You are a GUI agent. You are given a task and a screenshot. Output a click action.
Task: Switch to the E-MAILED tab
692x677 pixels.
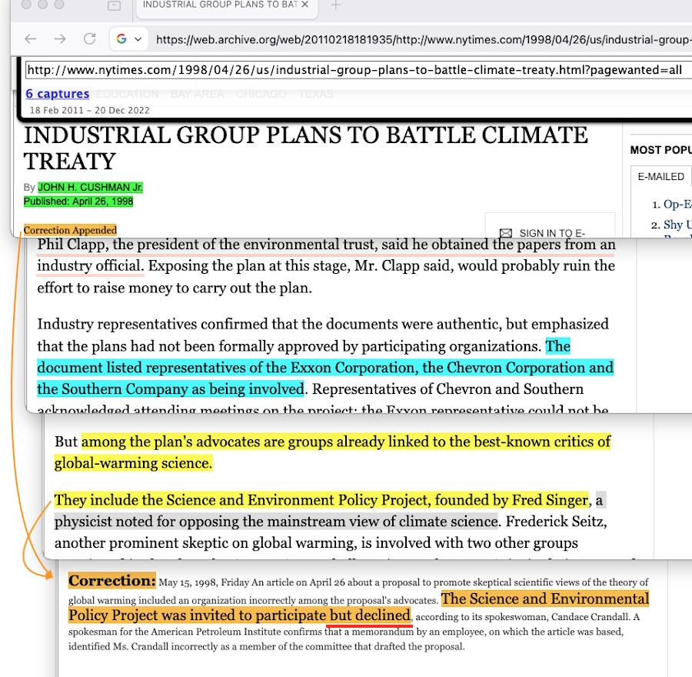coord(660,176)
